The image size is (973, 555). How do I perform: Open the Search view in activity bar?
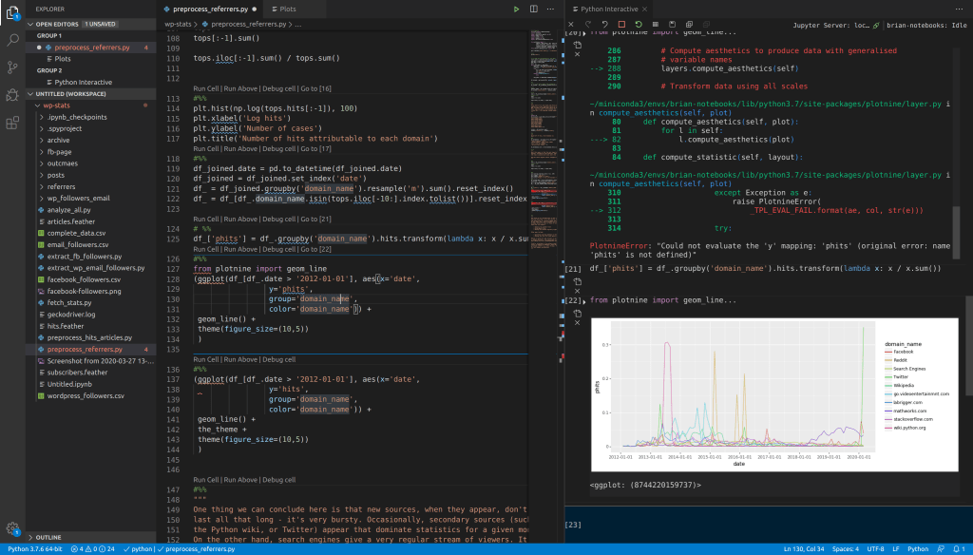tap(12, 40)
